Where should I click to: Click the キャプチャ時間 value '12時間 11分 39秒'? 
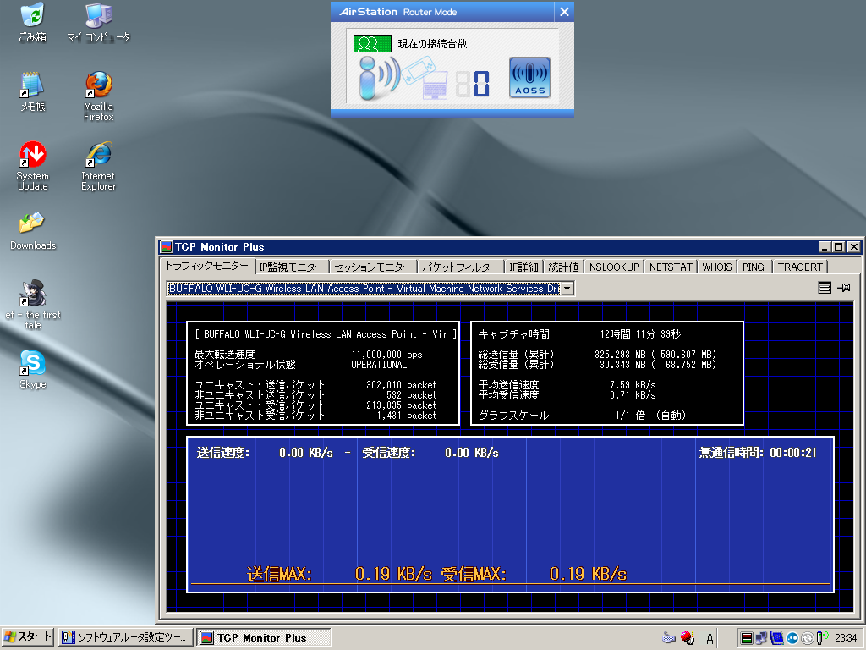click(640, 334)
